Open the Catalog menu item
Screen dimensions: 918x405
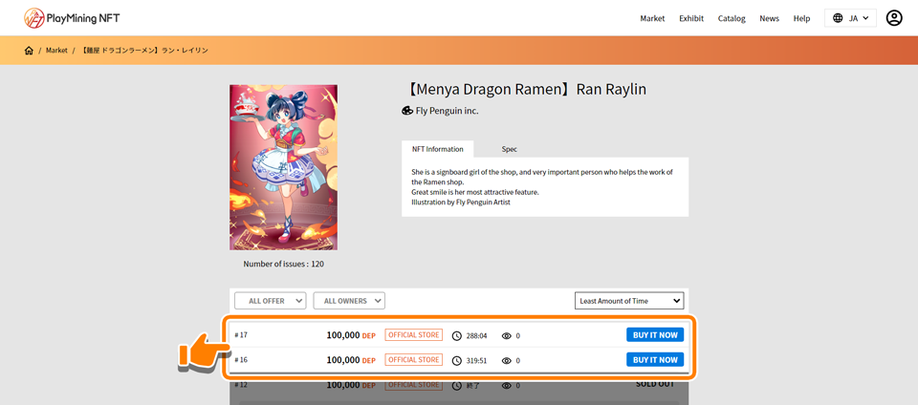tap(732, 18)
